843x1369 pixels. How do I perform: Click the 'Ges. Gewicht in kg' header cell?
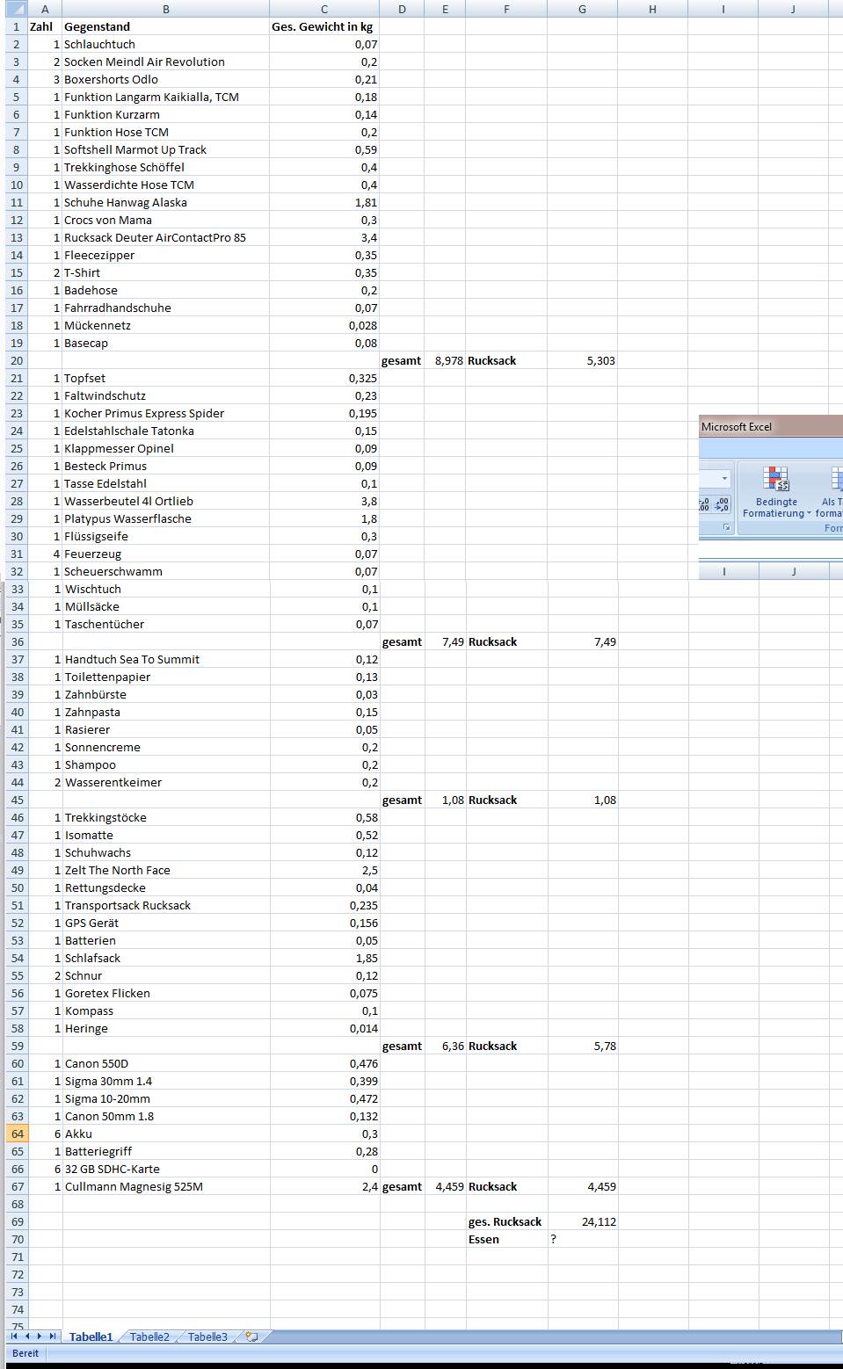(323, 26)
